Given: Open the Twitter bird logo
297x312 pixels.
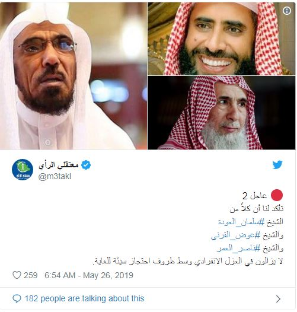Looking at the screenshot, I should tap(277, 165).
